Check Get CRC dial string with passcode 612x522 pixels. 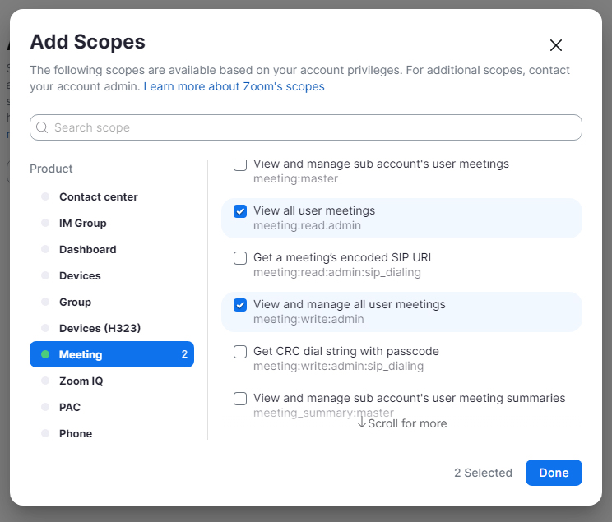(240, 352)
